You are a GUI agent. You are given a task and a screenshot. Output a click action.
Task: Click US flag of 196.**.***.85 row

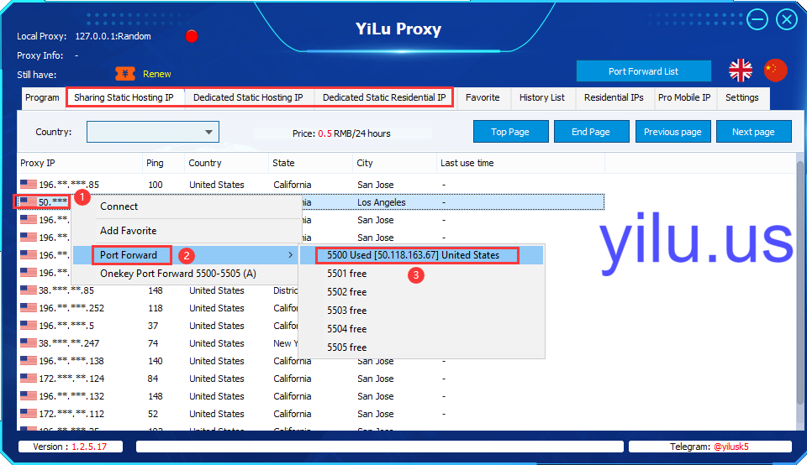click(29, 184)
